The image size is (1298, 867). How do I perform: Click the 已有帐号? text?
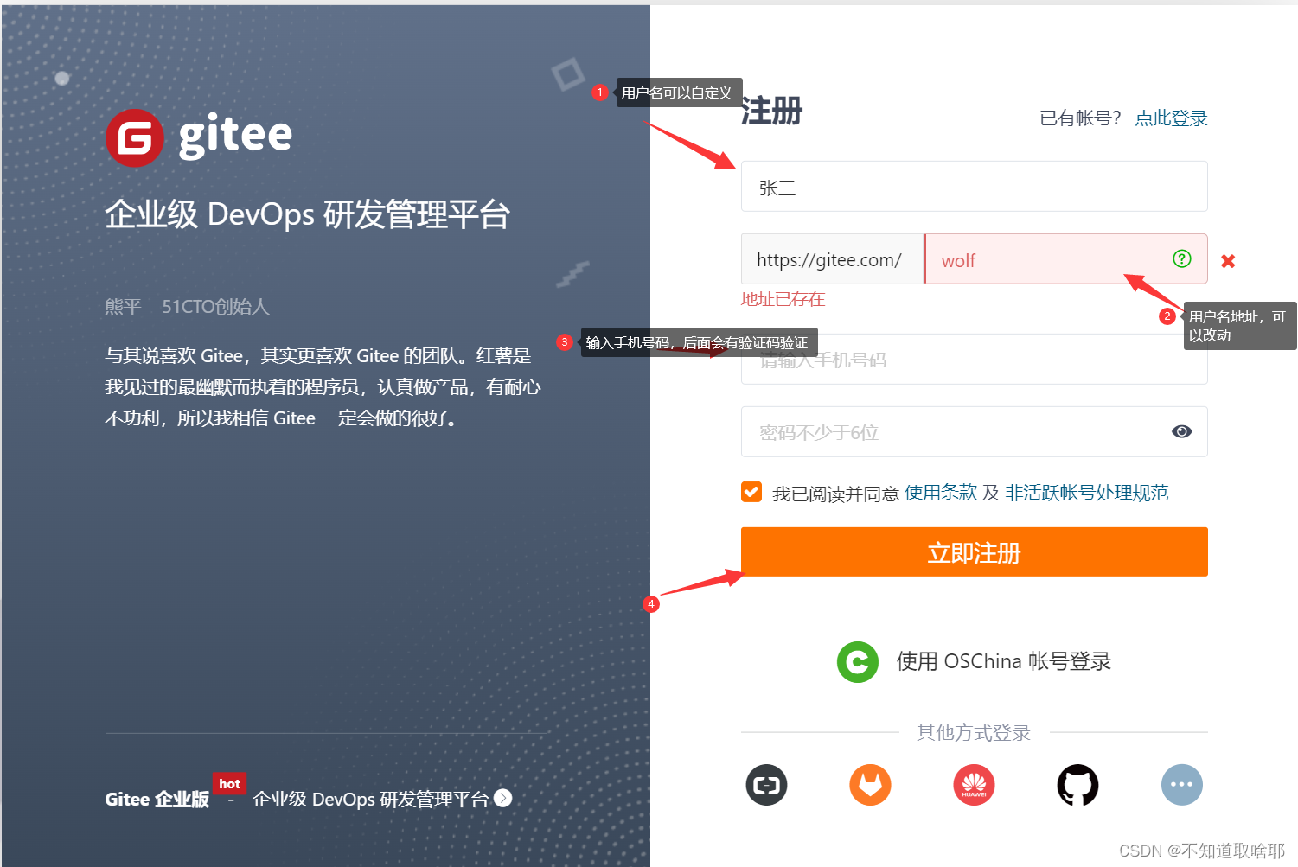[x=1080, y=118]
